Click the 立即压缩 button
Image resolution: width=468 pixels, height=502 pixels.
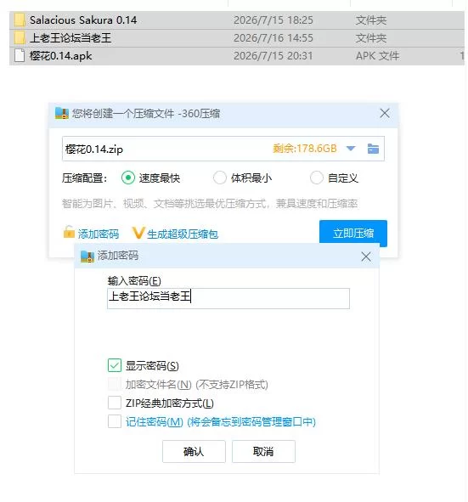[x=353, y=233]
